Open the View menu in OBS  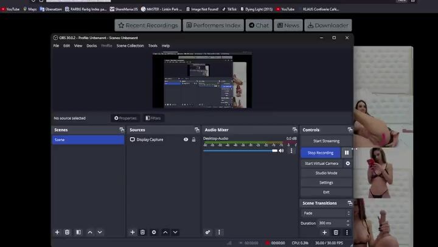(78, 46)
